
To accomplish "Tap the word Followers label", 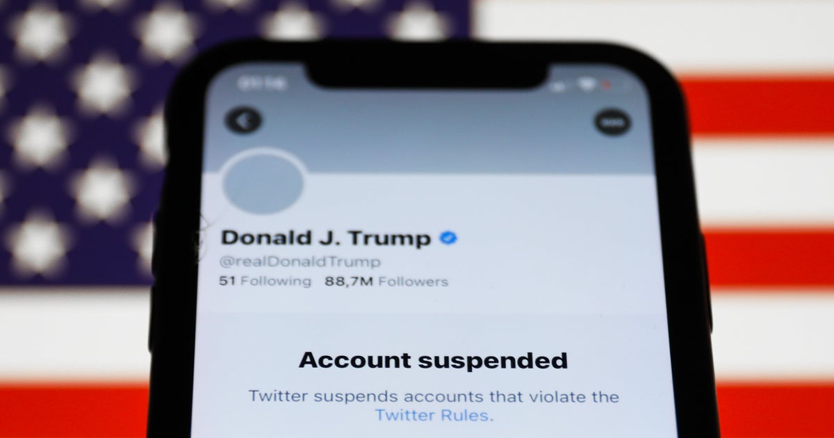I will (413, 282).
